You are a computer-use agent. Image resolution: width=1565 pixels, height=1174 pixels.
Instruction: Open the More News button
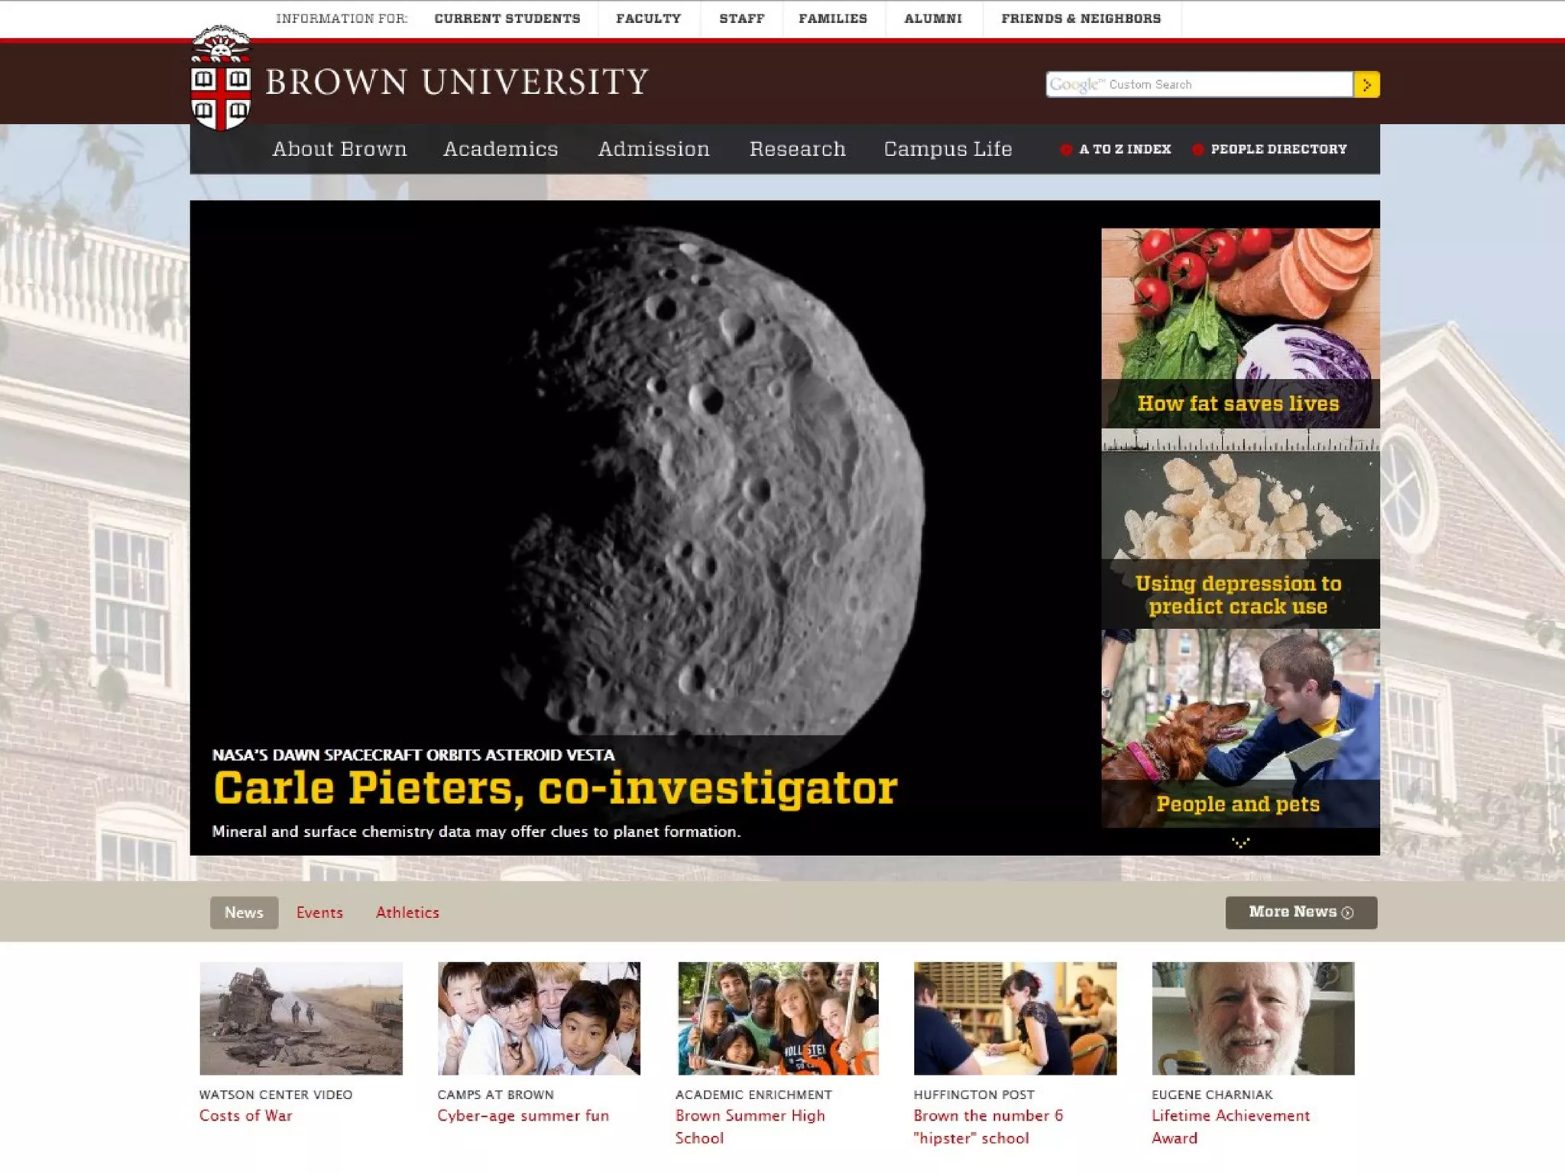1301,912
